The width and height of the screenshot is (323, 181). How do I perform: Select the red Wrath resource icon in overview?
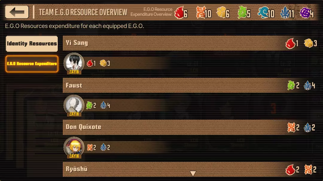click(x=179, y=13)
